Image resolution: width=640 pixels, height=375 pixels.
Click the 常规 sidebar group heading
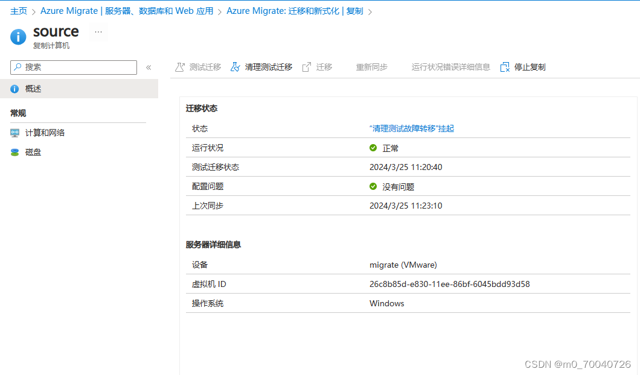coord(18,113)
